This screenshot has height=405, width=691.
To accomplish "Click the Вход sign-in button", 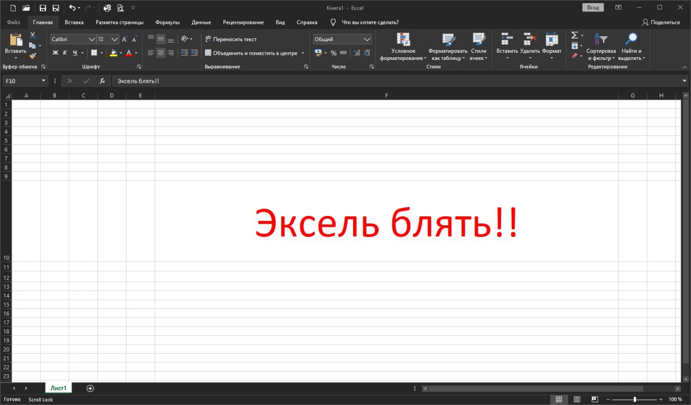I will point(593,8).
